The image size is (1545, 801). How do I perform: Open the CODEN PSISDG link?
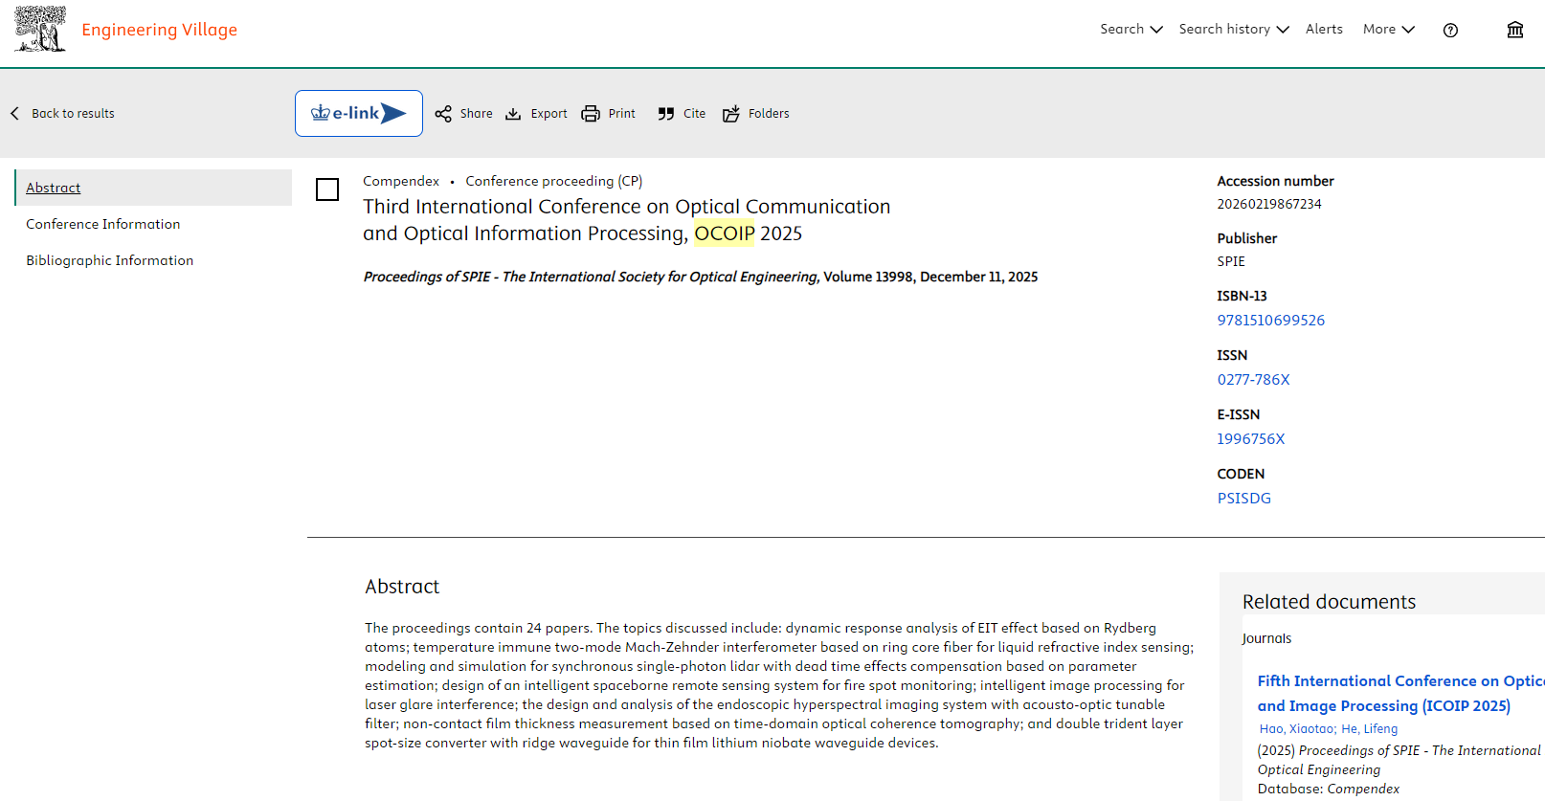1243,499
